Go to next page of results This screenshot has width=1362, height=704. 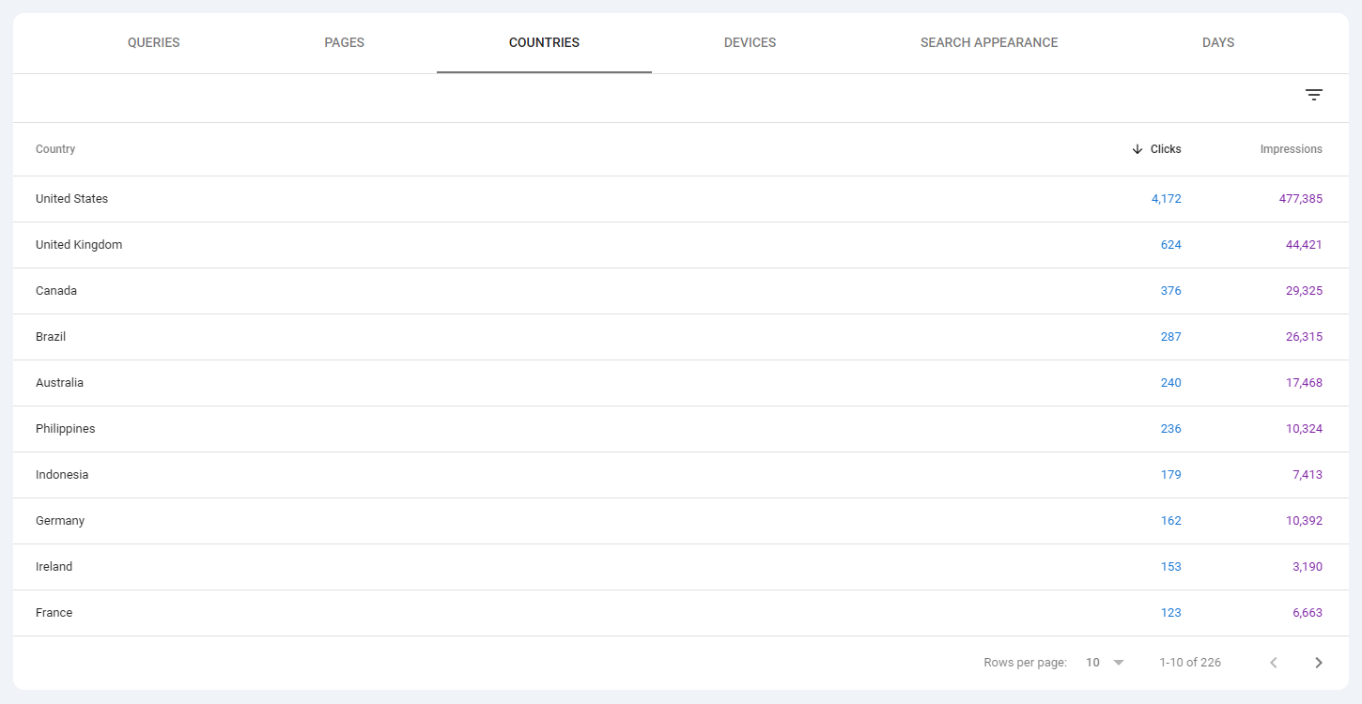tap(1318, 663)
